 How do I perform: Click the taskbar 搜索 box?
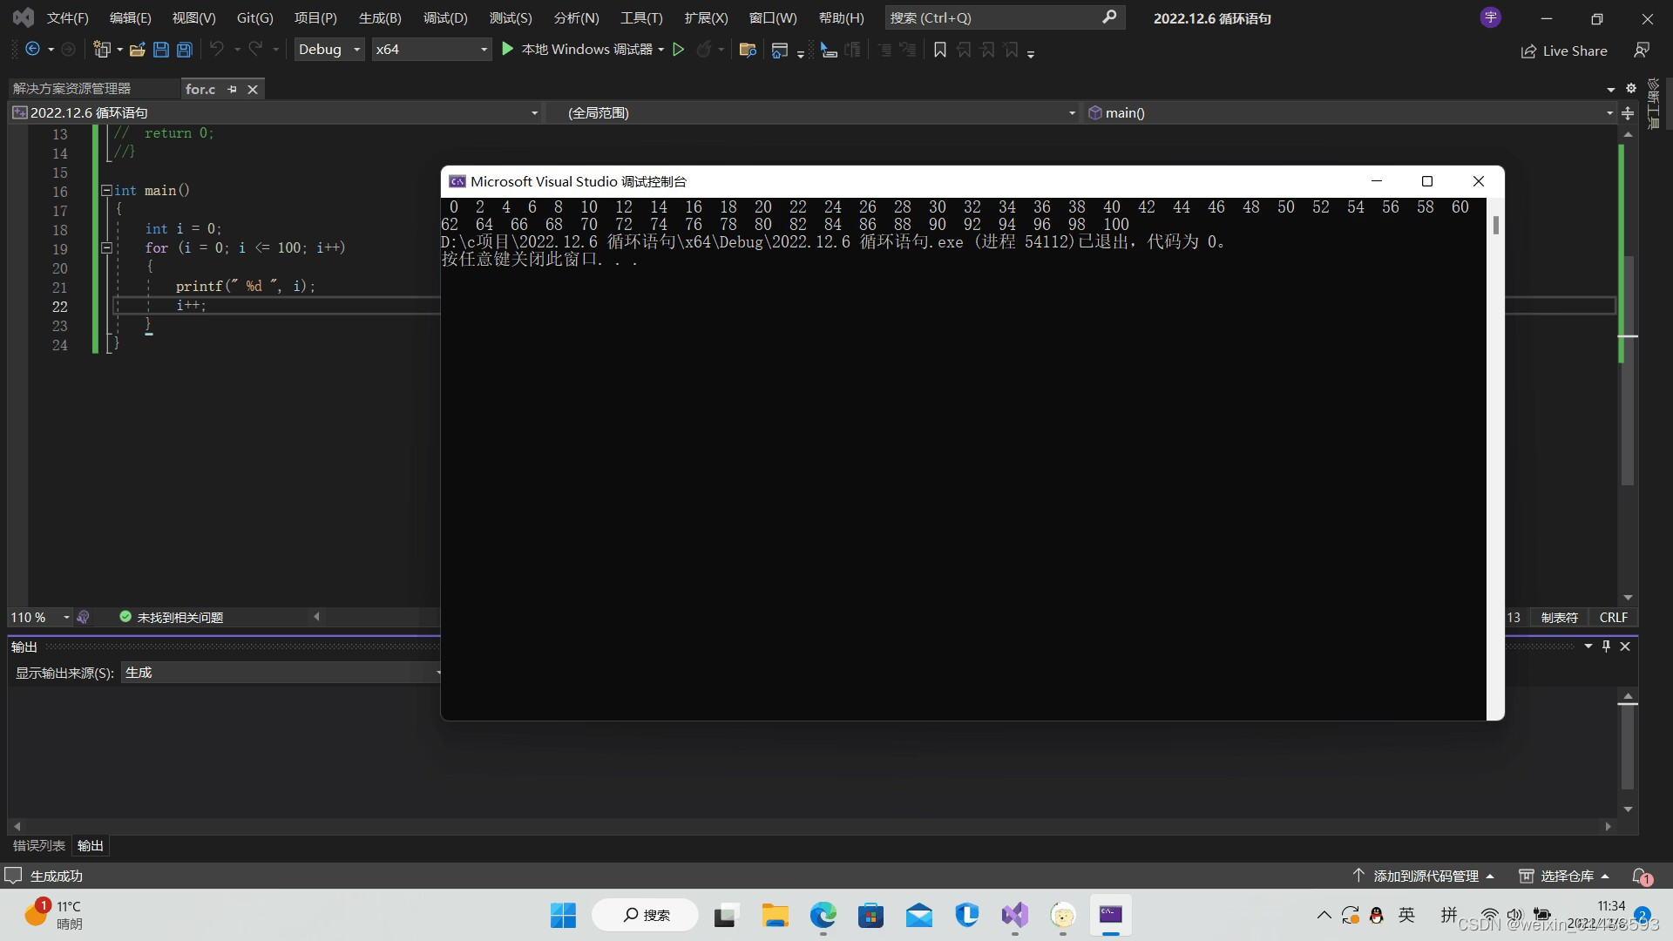click(646, 915)
